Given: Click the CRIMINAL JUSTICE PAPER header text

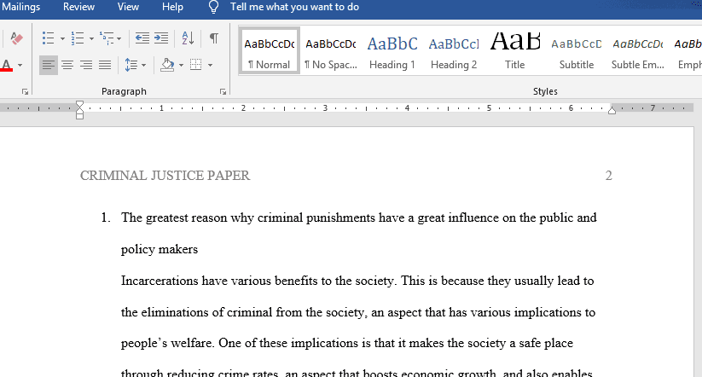Looking at the screenshot, I should (165, 176).
